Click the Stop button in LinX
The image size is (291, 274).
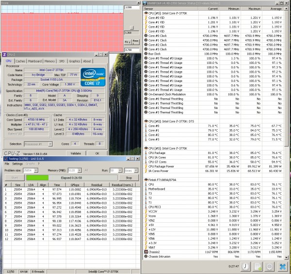click(x=129, y=178)
